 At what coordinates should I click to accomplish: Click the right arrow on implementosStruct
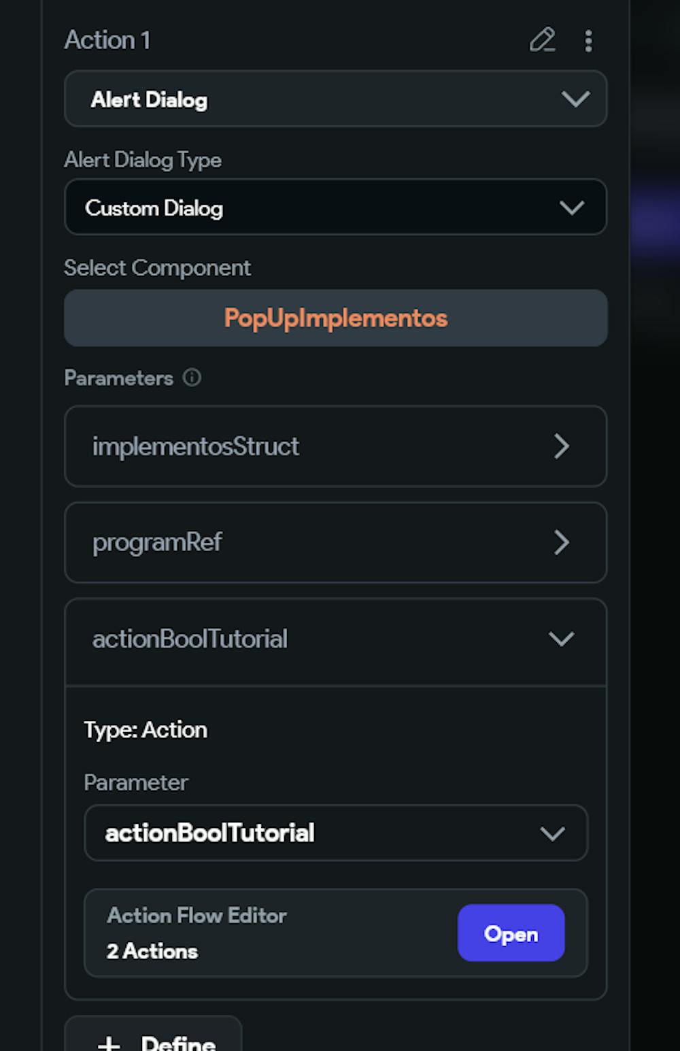(x=562, y=446)
